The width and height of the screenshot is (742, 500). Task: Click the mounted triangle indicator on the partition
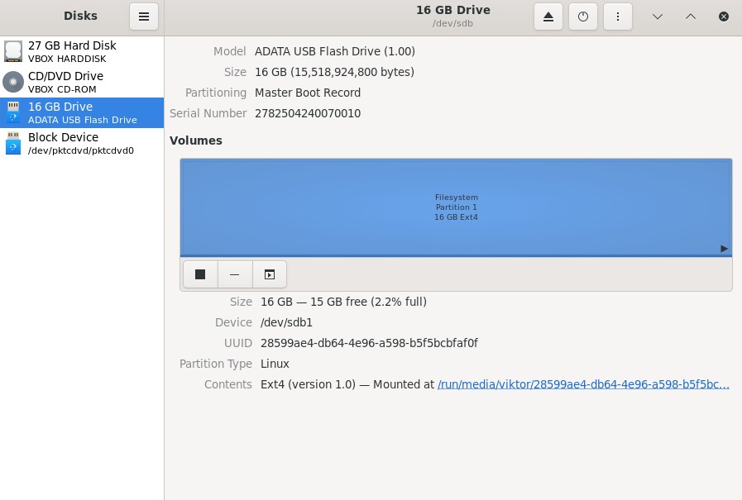[724, 248]
